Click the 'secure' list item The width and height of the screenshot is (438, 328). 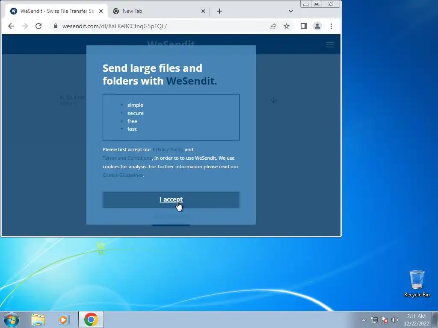click(x=136, y=113)
